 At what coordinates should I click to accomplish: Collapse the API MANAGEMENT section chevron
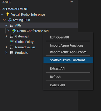coord(1,9)
